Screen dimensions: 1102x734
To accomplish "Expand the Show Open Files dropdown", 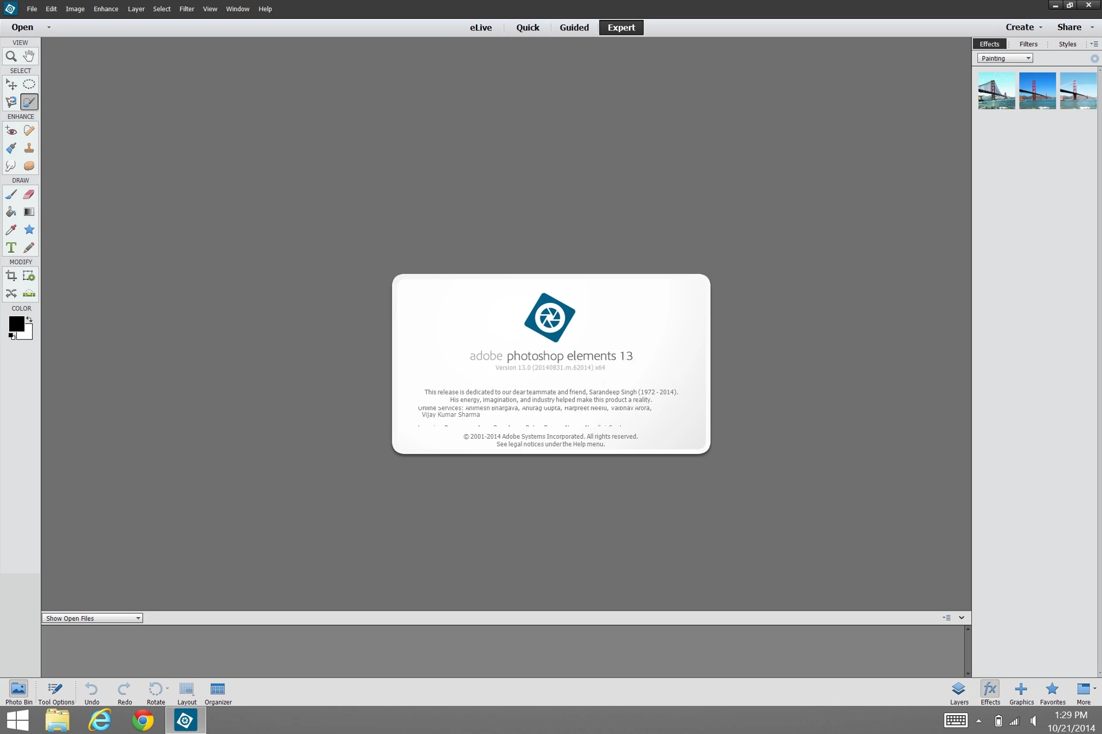I will pos(92,618).
